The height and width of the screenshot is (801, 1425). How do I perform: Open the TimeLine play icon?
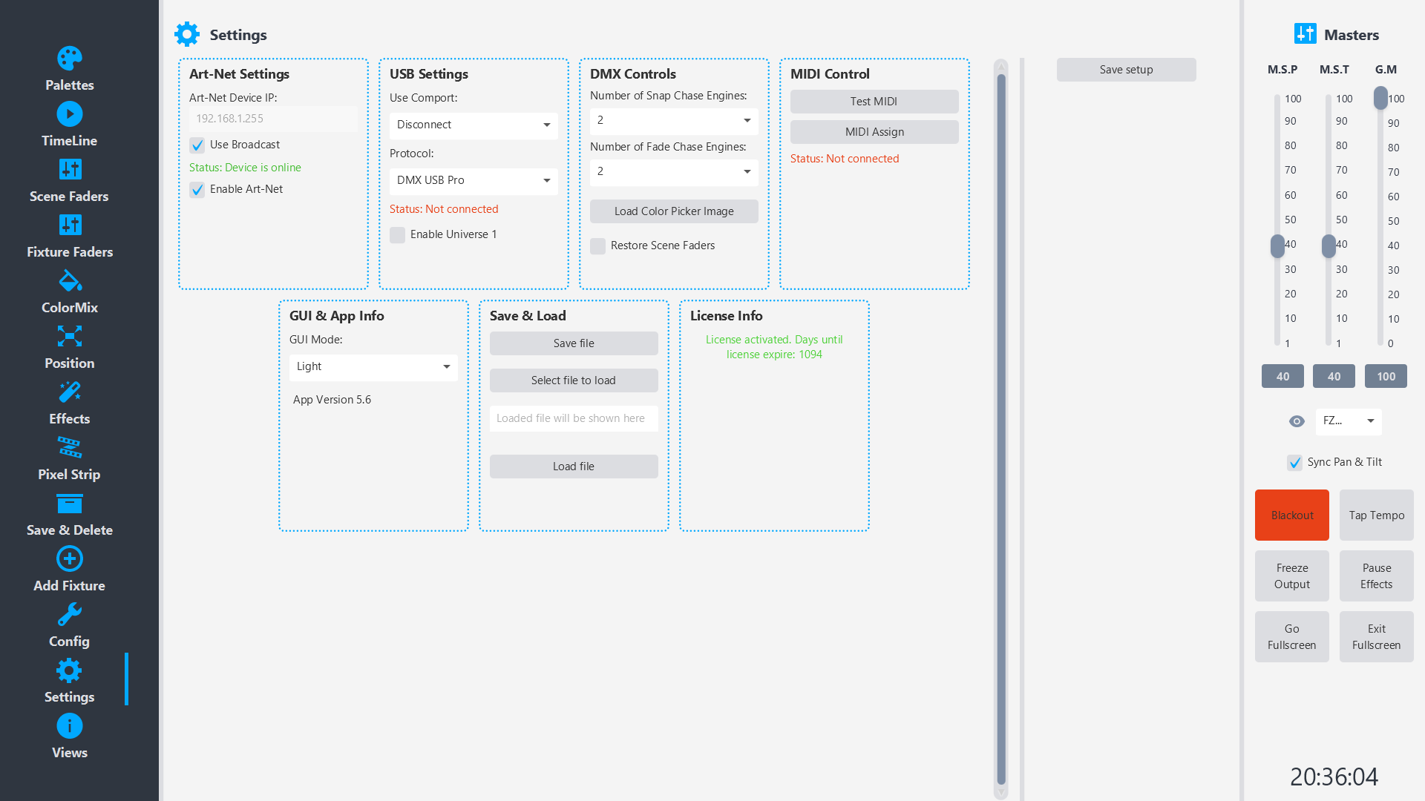click(70, 114)
